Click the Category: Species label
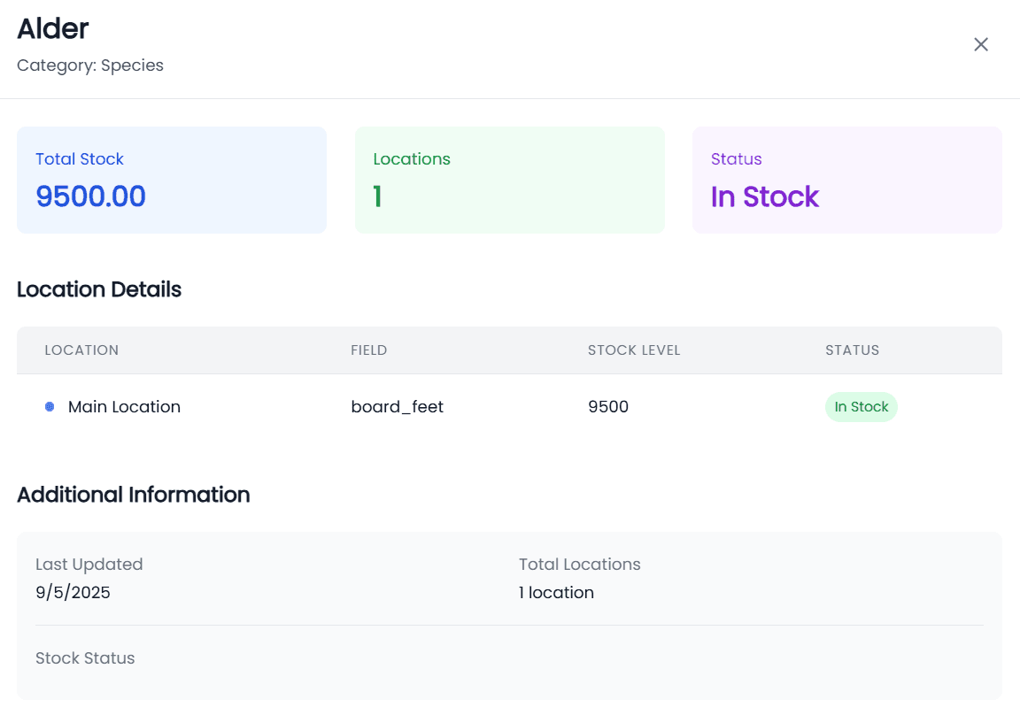The image size is (1020, 715). 89,65
